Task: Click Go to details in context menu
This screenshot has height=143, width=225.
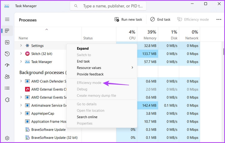Action: (102, 104)
